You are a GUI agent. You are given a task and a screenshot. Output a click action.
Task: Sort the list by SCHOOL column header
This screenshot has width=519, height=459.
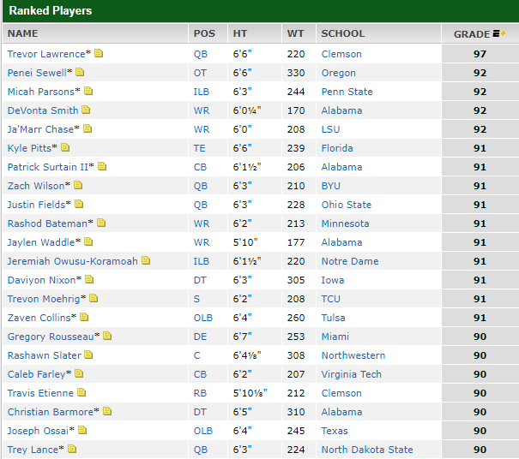click(x=342, y=34)
